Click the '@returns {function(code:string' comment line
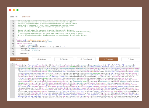The height and width of the screenshot is (108, 149). click(52, 35)
